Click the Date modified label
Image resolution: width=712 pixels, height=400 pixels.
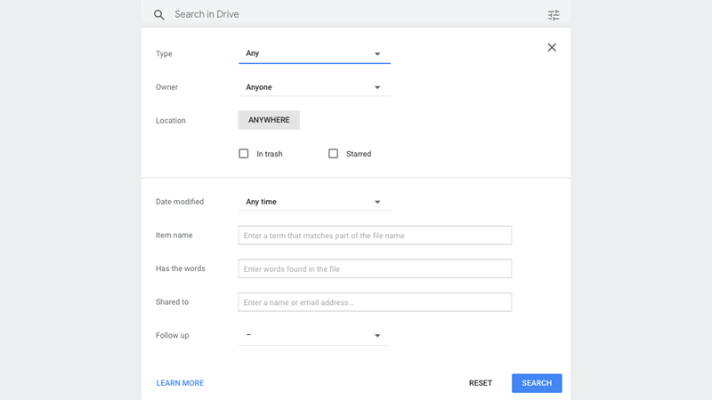click(180, 202)
